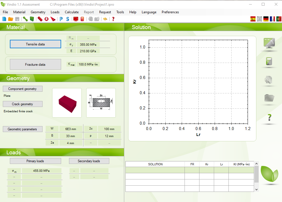Click the Crack geometry button
Screen dimensions: 282x202
click(x=23, y=104)
